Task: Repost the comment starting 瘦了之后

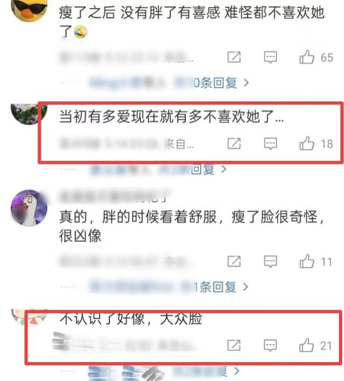Action: coord(234,58)
